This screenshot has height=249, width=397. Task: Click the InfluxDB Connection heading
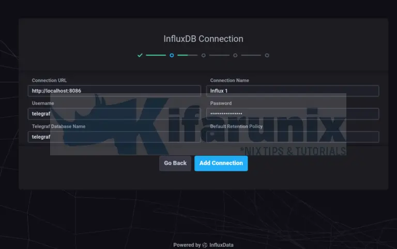(203, 39)
